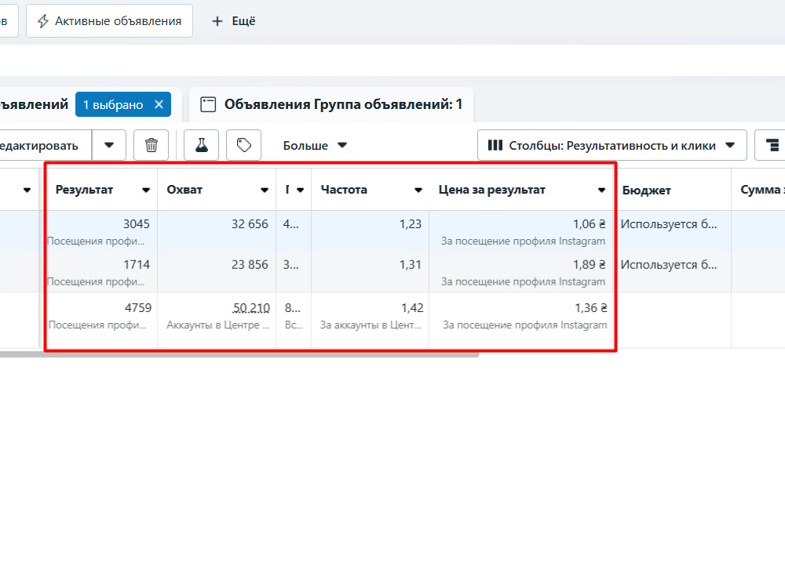Image resolution: width=785 pixels, height=588 pixels.
Task: Click the Ещё plus button
Action: tap(233, 21)
